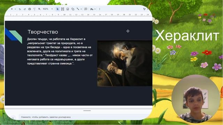223x125 pixels.
Task: Open the three-dot More options menu
Action: click(100, 9)
